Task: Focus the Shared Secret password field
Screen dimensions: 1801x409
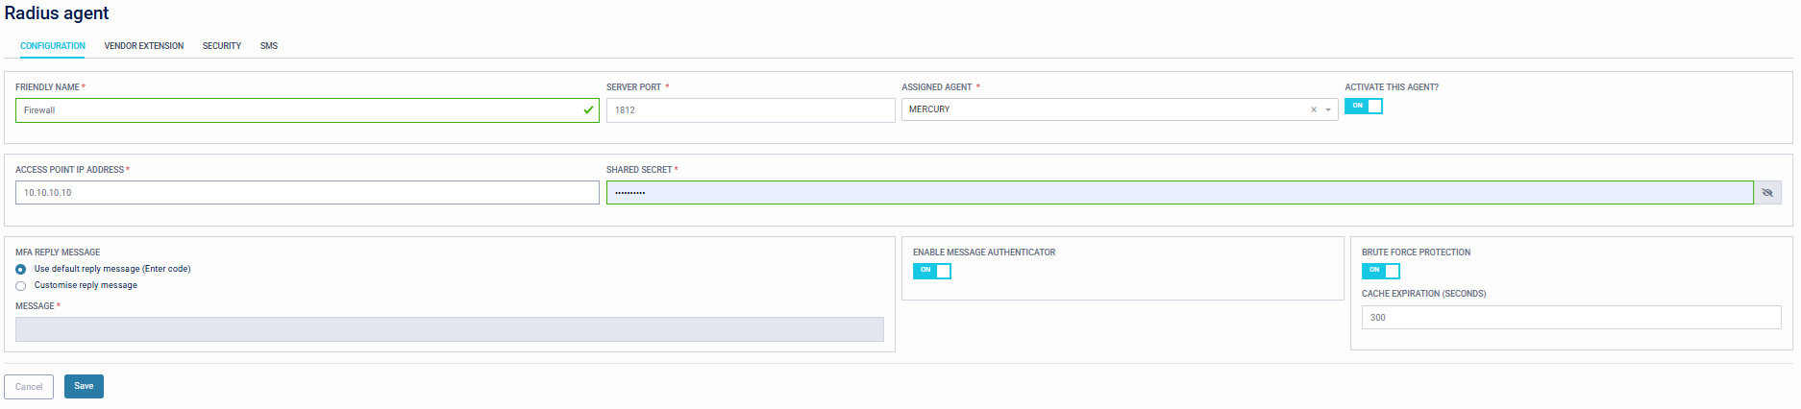Action: (1179, 193)
